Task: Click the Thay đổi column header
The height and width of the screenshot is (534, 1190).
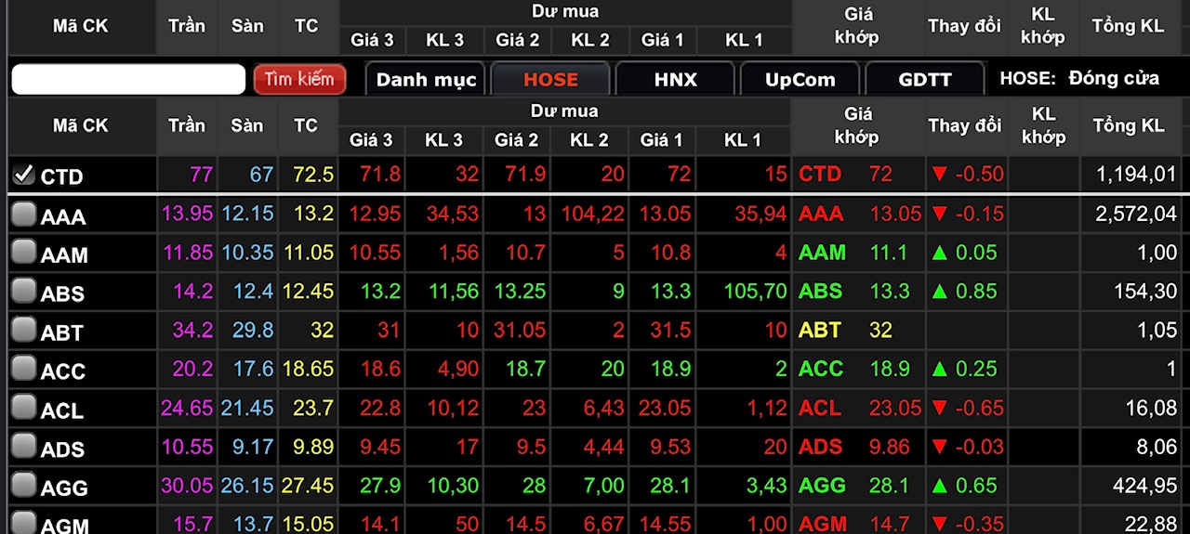Action: click(x=964, y=125)
